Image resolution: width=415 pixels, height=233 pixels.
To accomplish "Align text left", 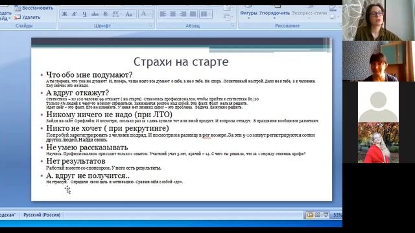I will (x=163, y=14).
